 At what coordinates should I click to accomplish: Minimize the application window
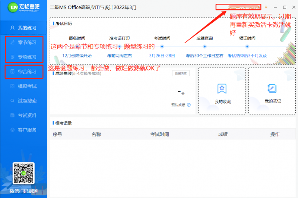click(275, 7)
